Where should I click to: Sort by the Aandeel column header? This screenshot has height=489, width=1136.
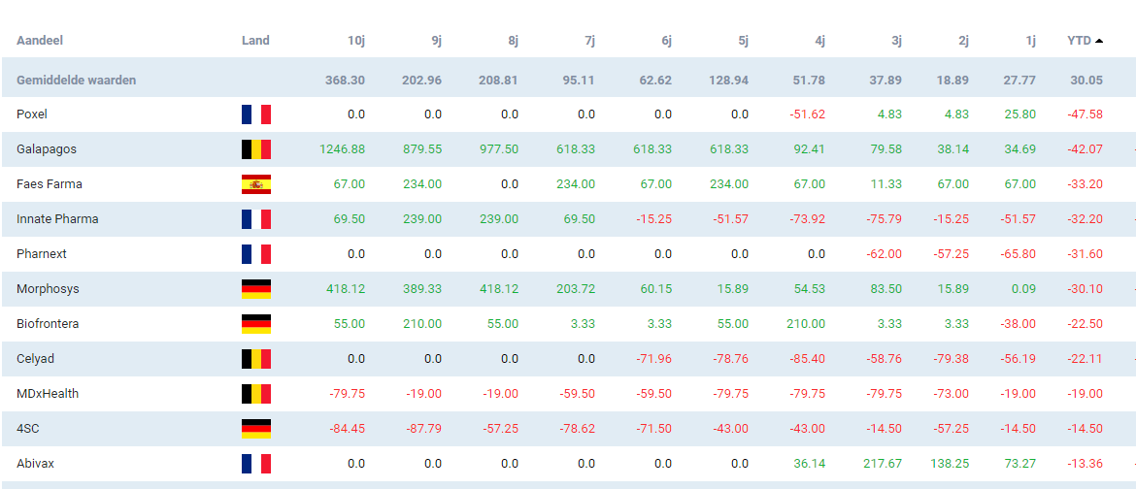tap(40, 41)
